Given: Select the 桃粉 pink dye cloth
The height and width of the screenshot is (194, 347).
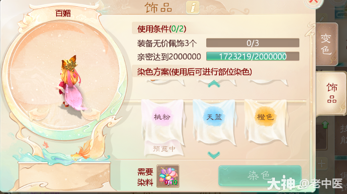Looking at the screenshot, I should (x=163, y=122).
